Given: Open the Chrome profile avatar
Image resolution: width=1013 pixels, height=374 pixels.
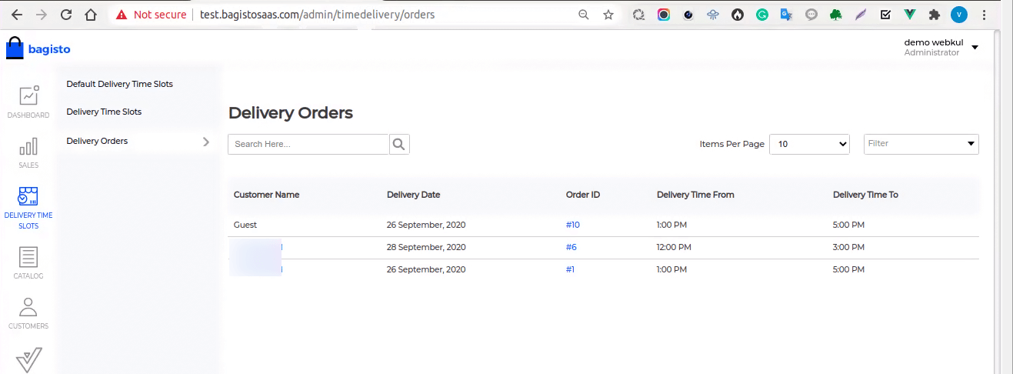Looking at the screenshot, I should 958,15.
